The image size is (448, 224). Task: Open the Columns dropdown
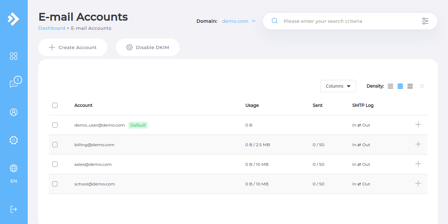(x=338, y=86)
